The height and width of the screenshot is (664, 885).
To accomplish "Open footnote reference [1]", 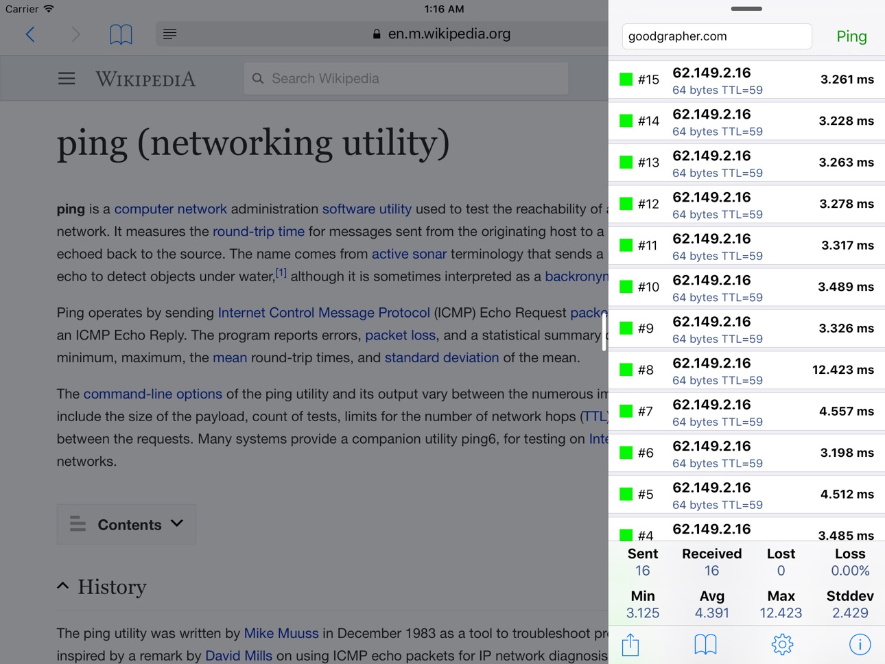I will pos(281,273).
